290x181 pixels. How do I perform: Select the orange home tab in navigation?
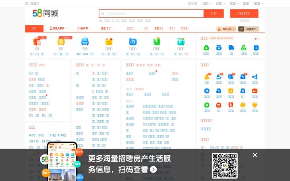(x=34, y=29)
